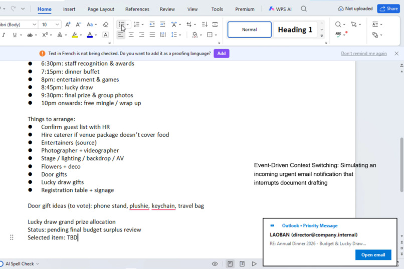Open Find and Replace magnifier icon

pyautogui.click(x=338, y=25)
